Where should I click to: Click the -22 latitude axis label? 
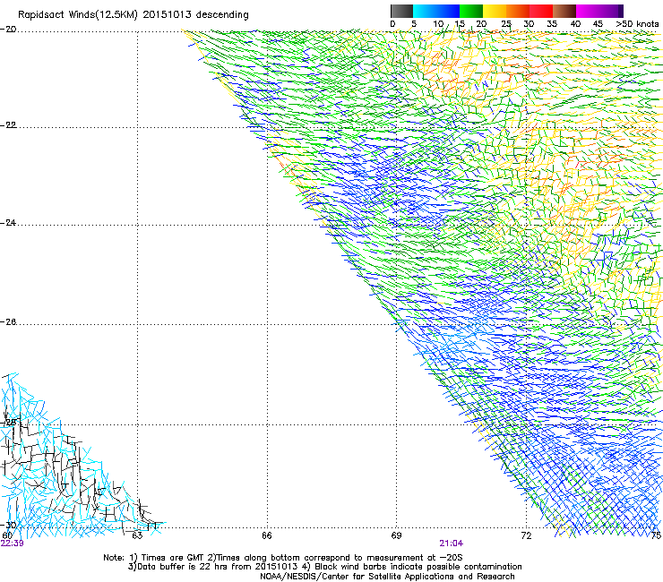[x=8, y=125]
